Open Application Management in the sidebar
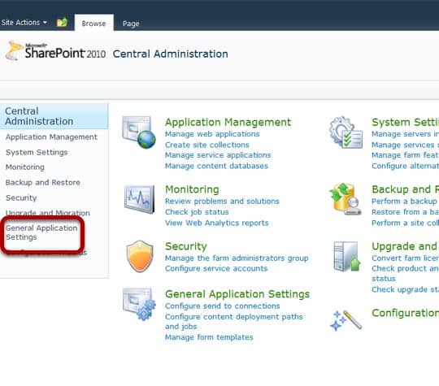The image size is (439, 386). click(x=51, y=137)
